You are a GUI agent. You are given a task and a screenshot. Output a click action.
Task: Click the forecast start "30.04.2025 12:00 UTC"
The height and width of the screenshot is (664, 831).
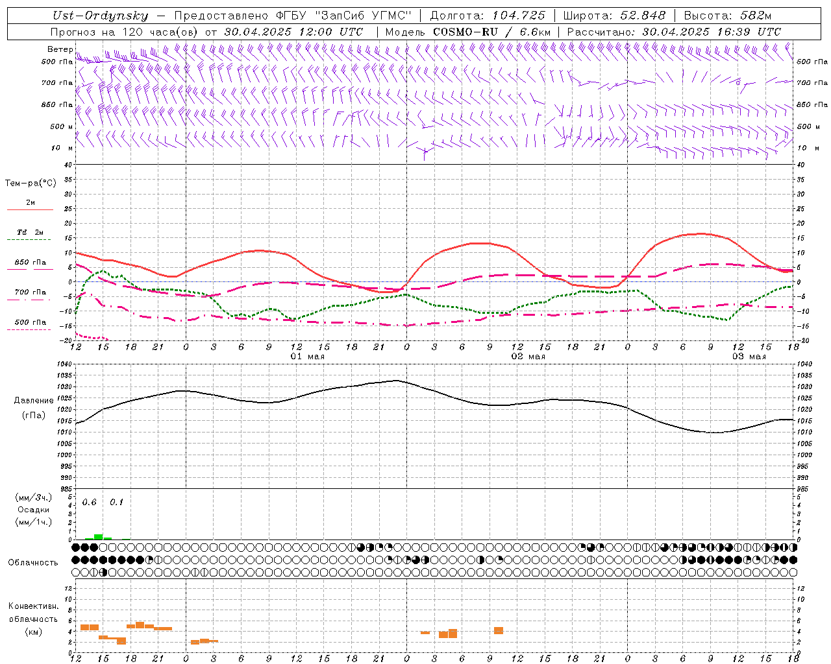[x=294, y=32]
